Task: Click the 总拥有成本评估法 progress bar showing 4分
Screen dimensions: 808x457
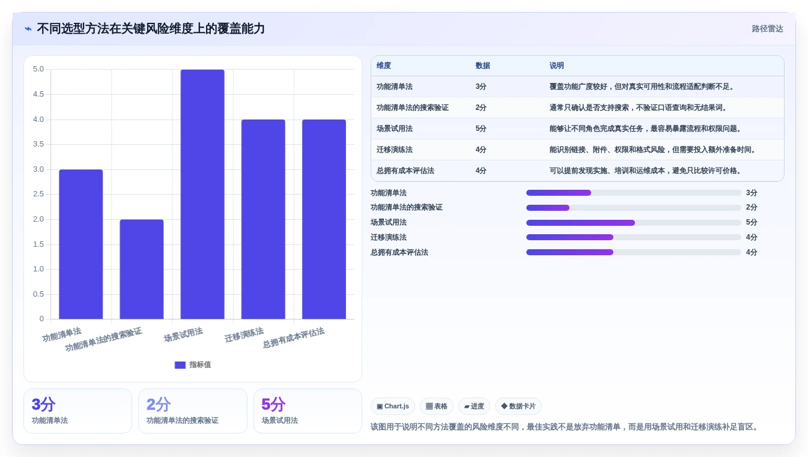Action: pyautogui.click(x=634, y=252)
